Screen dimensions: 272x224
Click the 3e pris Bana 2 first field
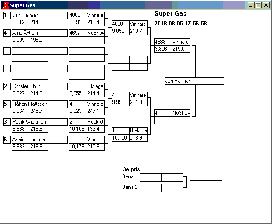click(x=151, y=188)
